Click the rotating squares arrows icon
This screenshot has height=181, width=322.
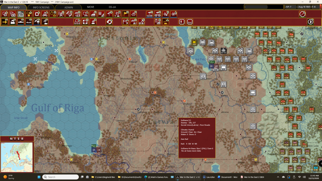tap(69, 14)
